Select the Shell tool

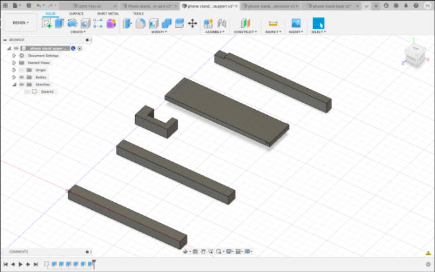coord(154,23)
